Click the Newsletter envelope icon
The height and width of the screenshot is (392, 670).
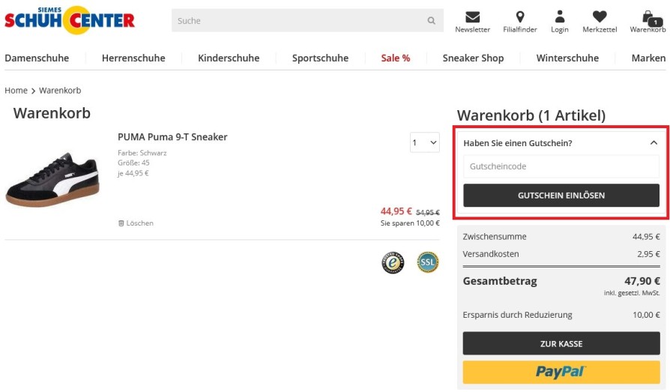pos(472,17)
